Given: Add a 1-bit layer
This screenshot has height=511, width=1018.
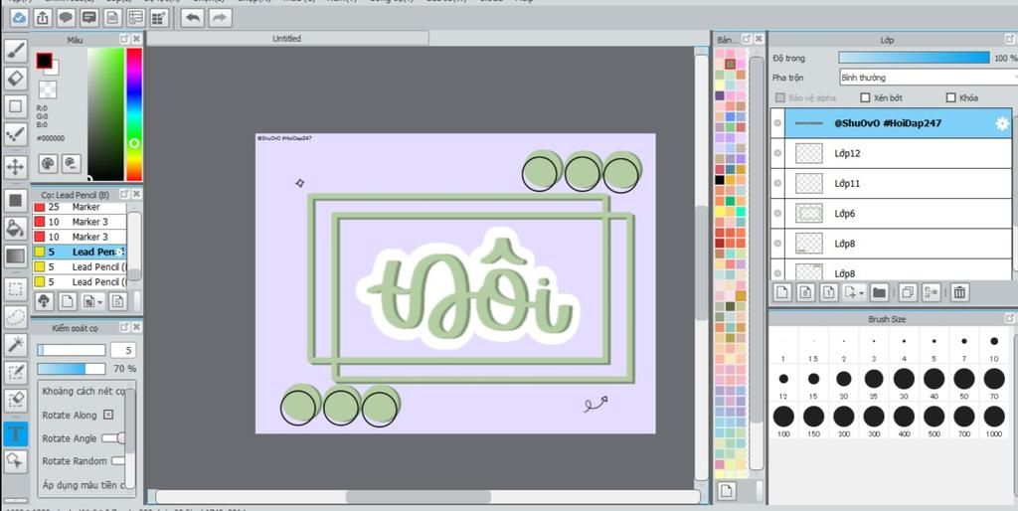Looking at the screenshot, I should pyautogui.click(x=828, y=293).
